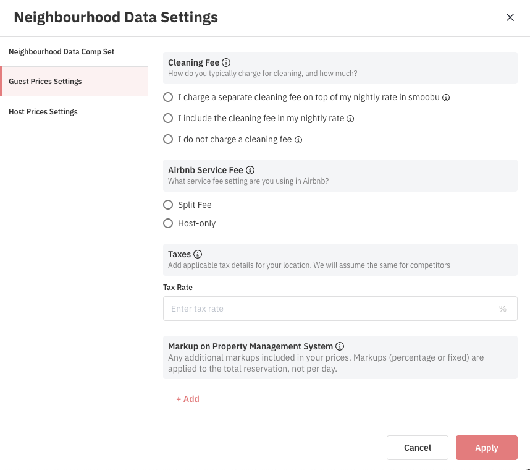
Task: Switch to Host Prices Settings tab
Action: tap(43, 112)
